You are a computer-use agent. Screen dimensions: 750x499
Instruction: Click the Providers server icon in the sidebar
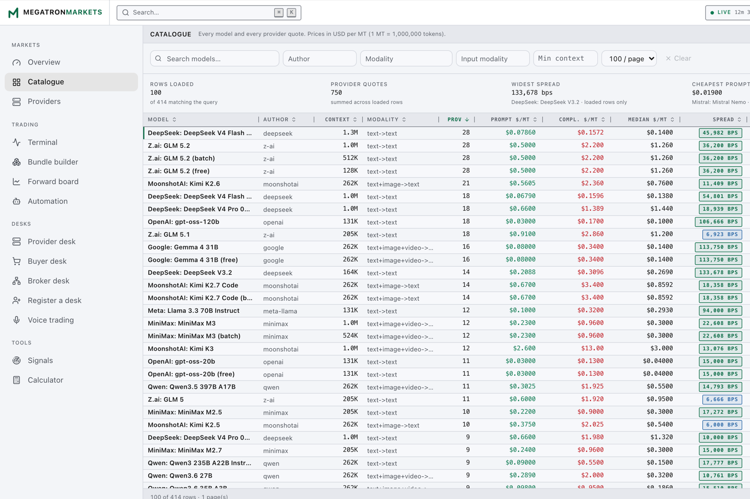click(x=16, y=101)
